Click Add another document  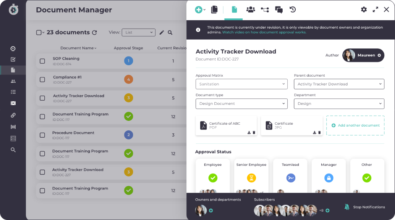(355, 125)
